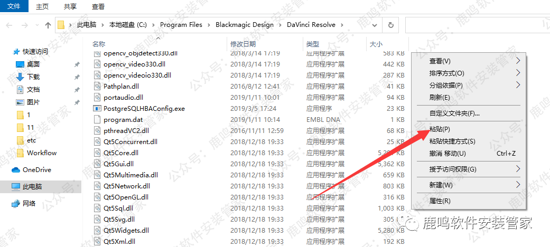Viewport: 550px width, 247px height.
Task: Switch to the View (查看) ribbon tab
Action: coord(98,6)
